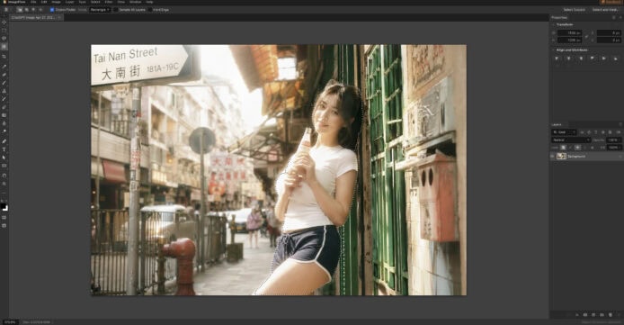Image resolution: width=624 pixels, height=325 pixels.
Task: Open the Properties panel options menu
Action: point(620,17)
